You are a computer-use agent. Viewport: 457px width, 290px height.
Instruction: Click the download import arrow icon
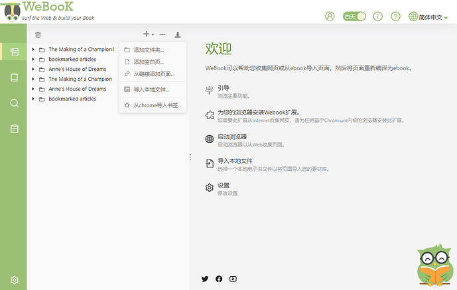click(178, 34)
